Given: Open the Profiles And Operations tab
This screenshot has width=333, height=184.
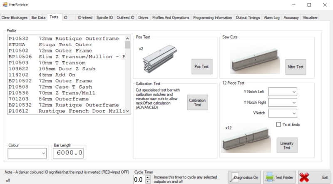Looking at the screenshot, I should 171,17.
